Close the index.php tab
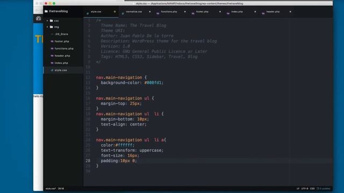 [x=255, y=12]
